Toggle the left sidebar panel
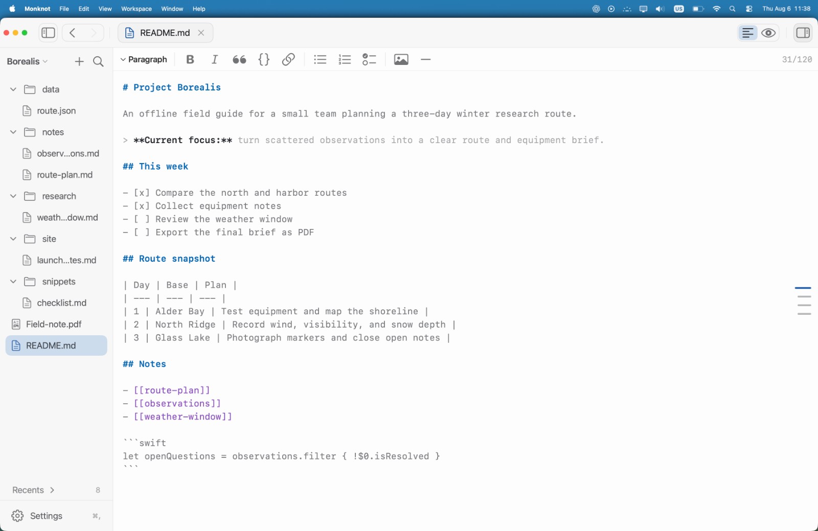The width and height of the screenshot is (818, 531). click(48, 33)
